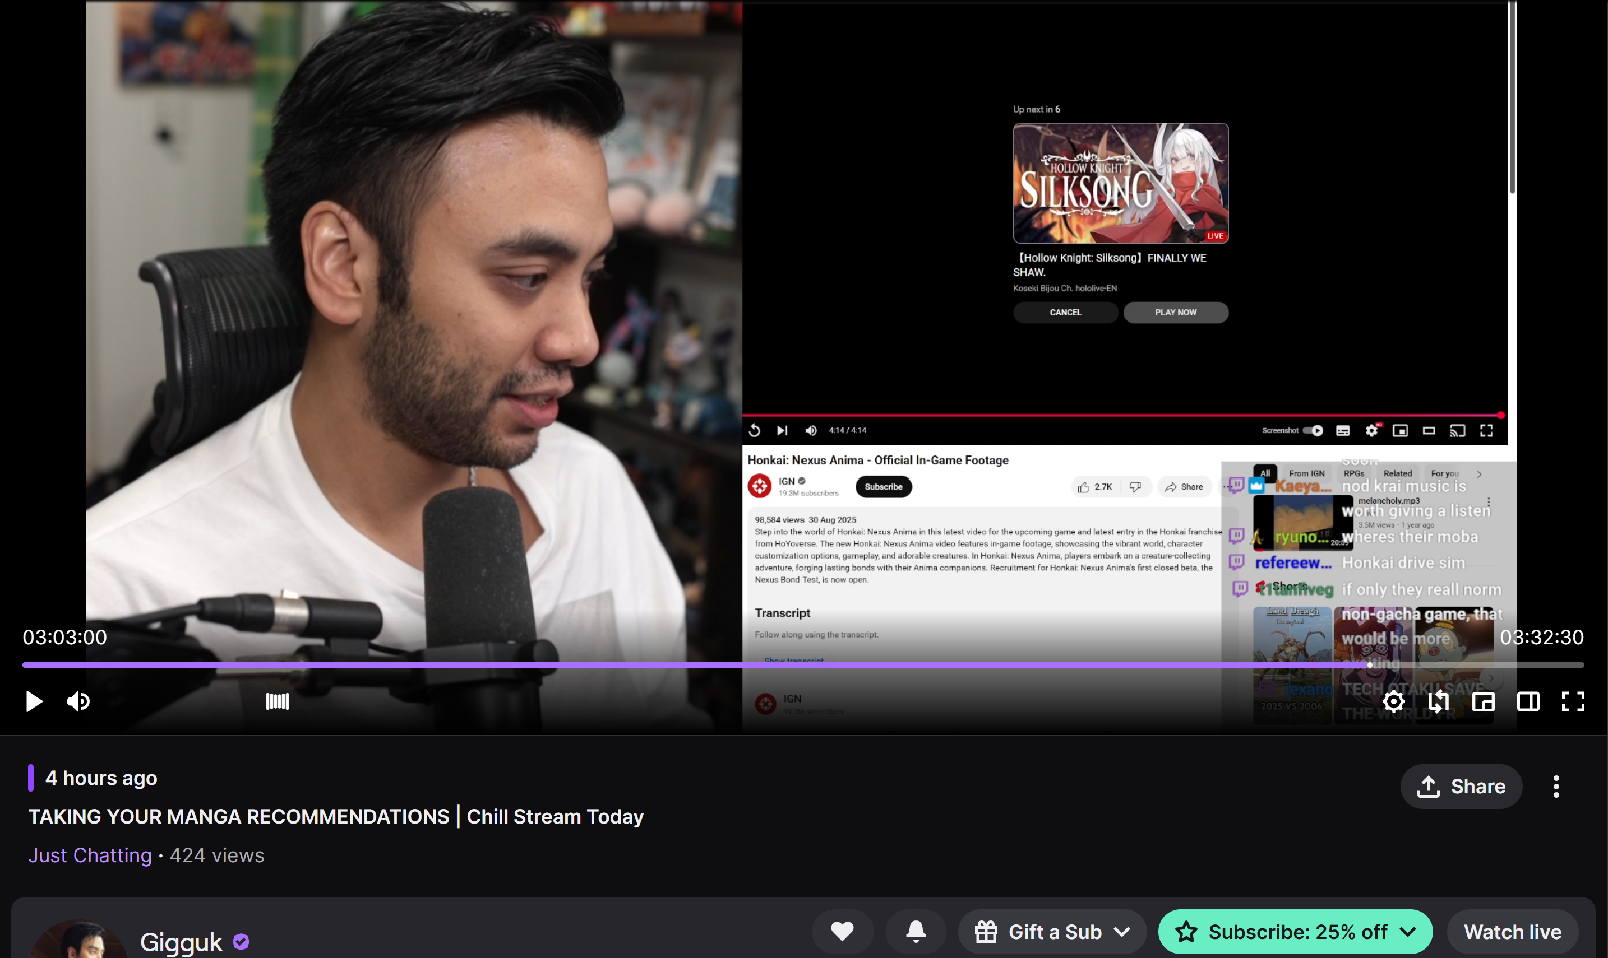The height and width of the screenshot is (958, 1608).
Task: Click the Honkai: Nexus Anima video title
Action: (x=878, y=459)
